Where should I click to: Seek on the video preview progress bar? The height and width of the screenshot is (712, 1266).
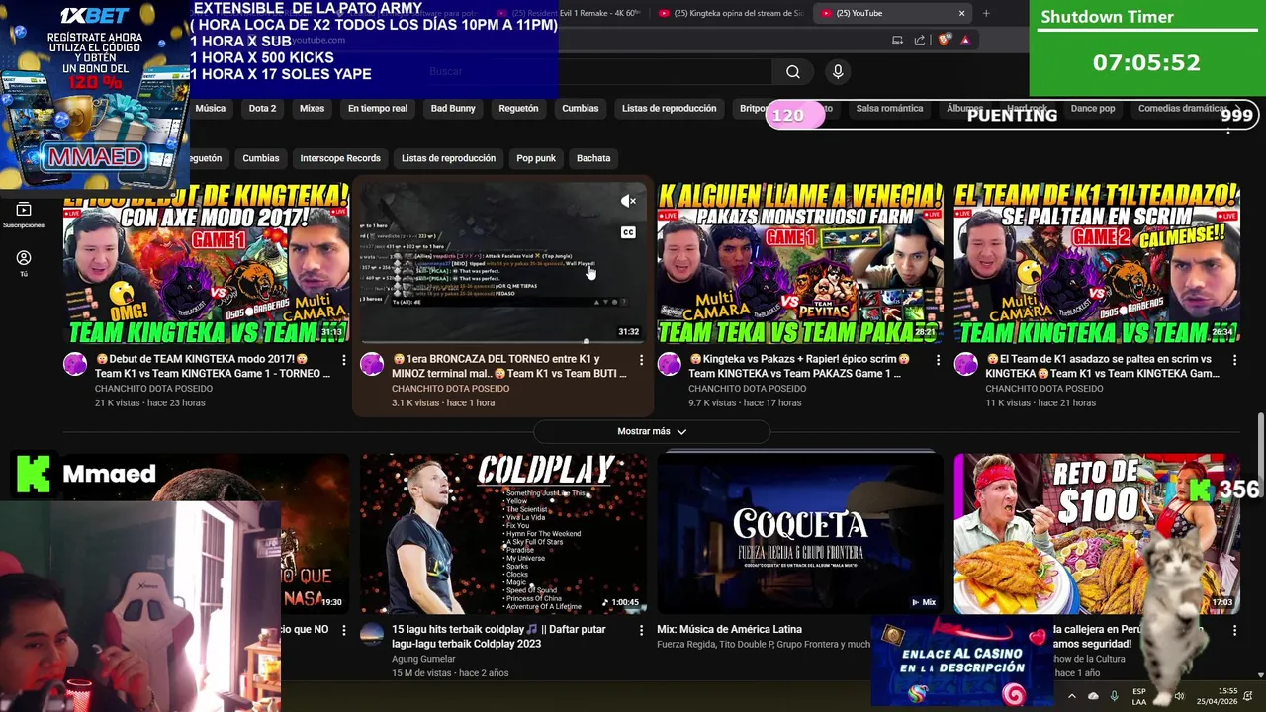pos(502,342)
